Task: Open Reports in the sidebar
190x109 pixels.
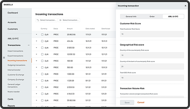Action: (x=11, y=106)
